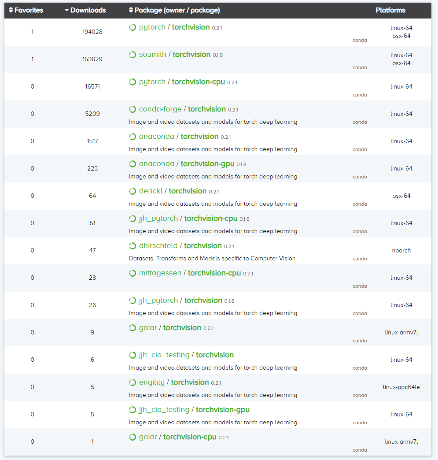Open gaiar's torchvision-cpu package link
This screenshot has width=438, height=460.
[190, 437]
